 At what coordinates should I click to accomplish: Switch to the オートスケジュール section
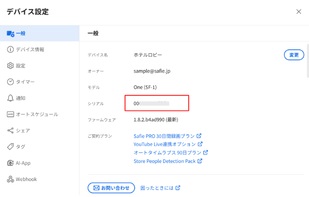click(x=37, y=114)
